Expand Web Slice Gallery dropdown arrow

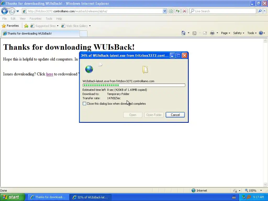click(x=90, y=26)
